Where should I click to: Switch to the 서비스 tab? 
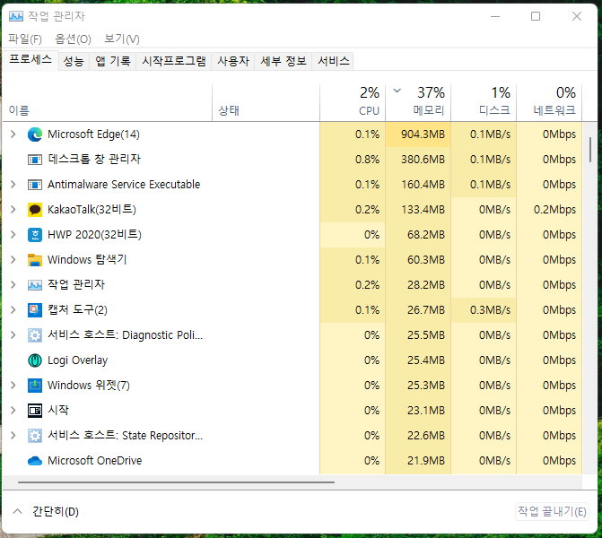[333, 61]
